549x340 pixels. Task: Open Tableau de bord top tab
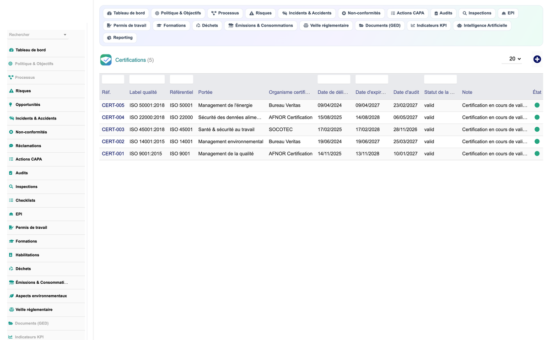click(x=126, y=13)
